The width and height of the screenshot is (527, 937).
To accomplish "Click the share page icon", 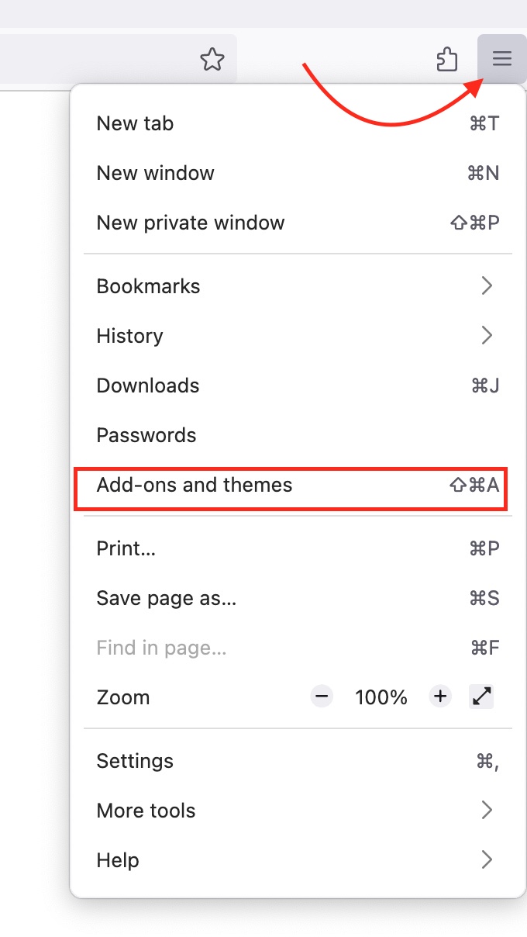I will [446, 58].
